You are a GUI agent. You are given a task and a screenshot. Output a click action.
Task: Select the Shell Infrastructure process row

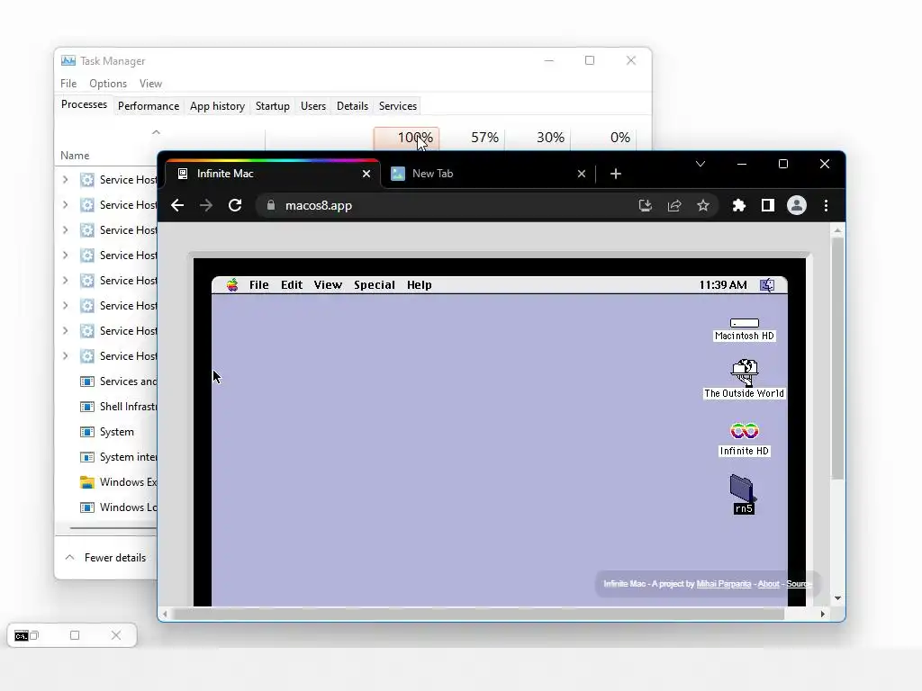click(107, 407)
